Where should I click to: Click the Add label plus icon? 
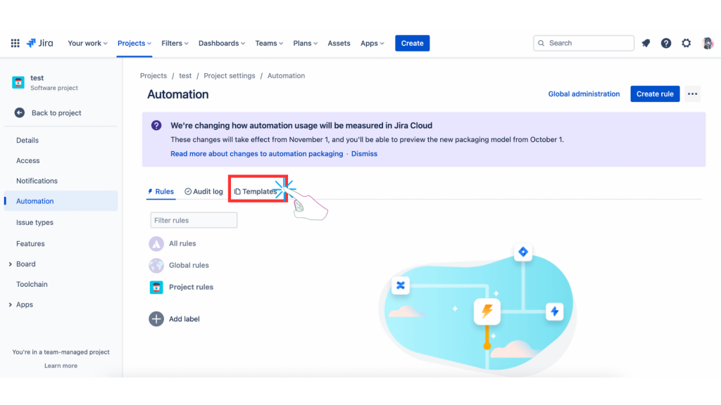coord(156,319)
